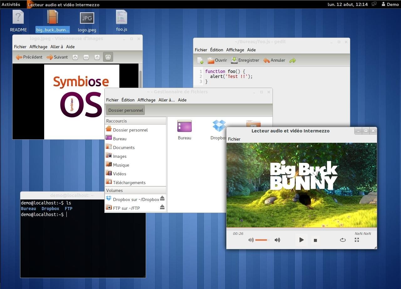Viewport: 401px width, 289px height.
Task: Open a file from the gedit toolbar
Action: click(217, 60)
